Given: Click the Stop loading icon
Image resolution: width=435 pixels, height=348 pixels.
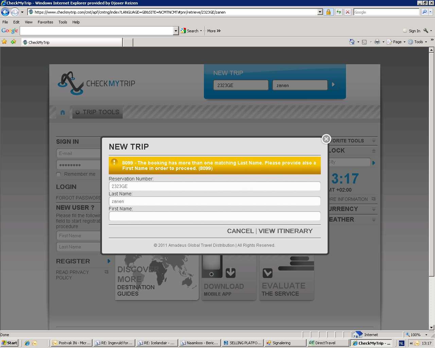Looking at the screenshot, I should coord(348,12).
